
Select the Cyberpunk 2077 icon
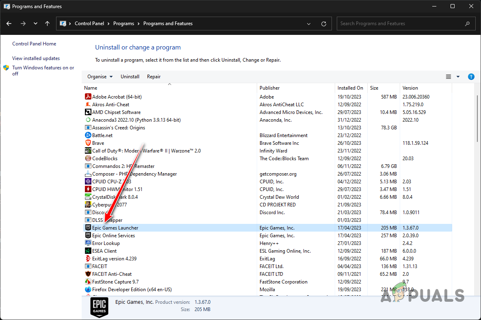(x=88, y=204)
